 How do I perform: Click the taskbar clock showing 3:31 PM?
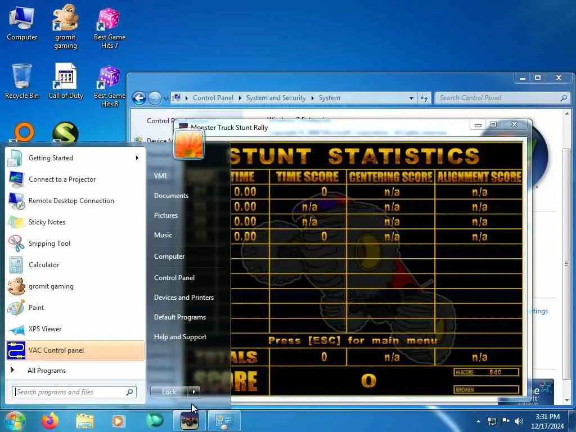click(x=547, y=421)
